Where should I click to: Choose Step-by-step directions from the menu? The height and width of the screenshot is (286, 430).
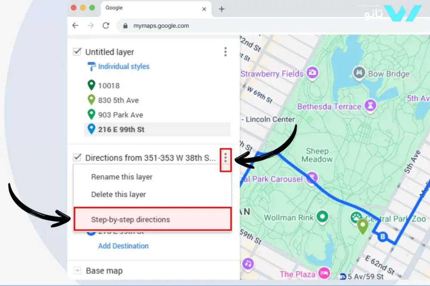130,219
